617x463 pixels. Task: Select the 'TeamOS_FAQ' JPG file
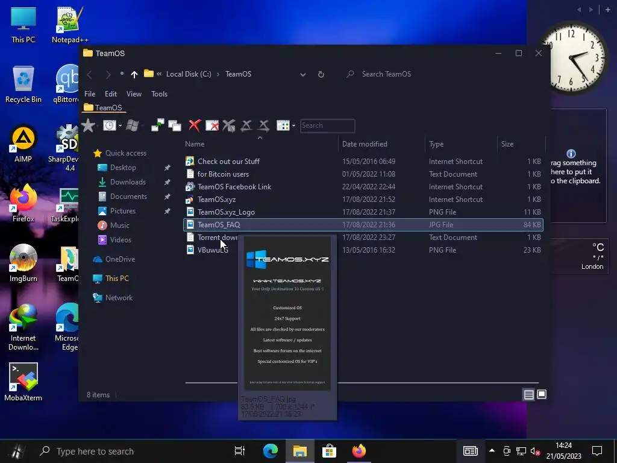[363, 225]
